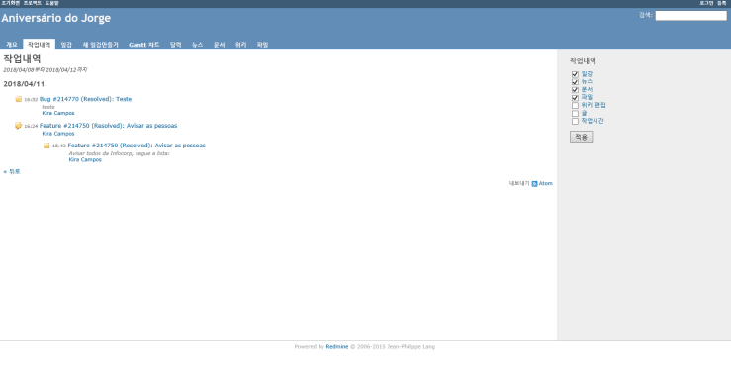Click the 글 filter label link in sidebar
Screen dimensions: 731x389
point(584,114)
